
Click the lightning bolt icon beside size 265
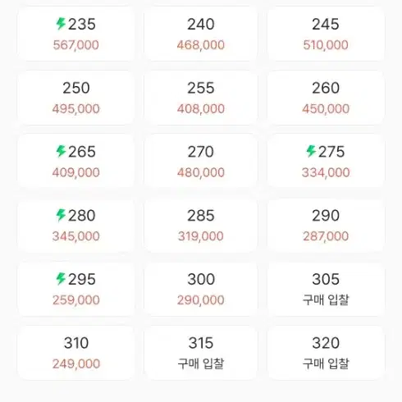coord(61,151)
